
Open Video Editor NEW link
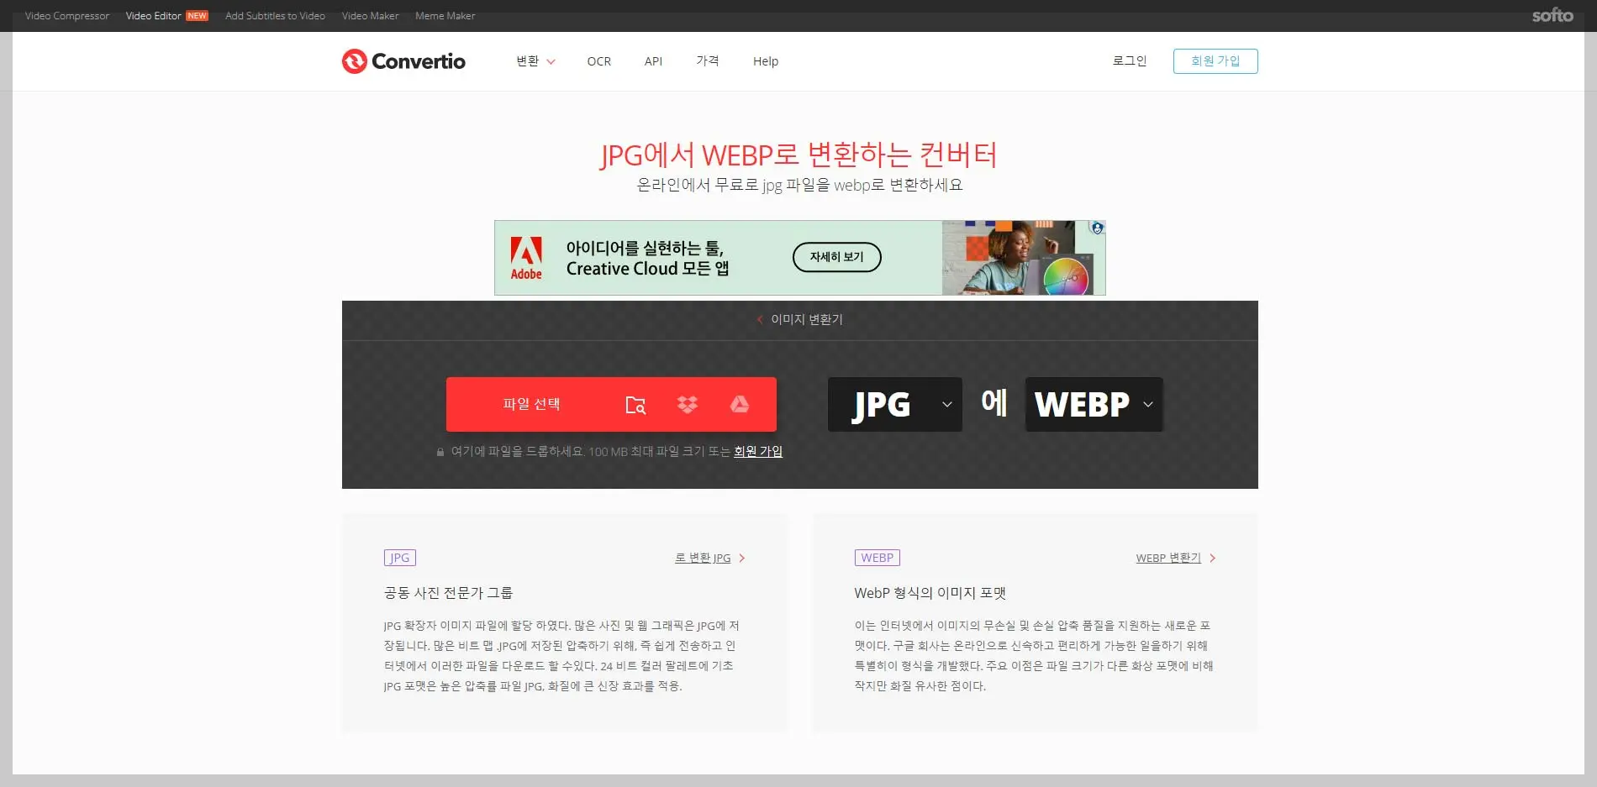166,16
